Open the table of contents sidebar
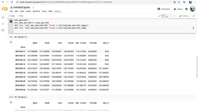Screen dimensions: 198x111 click(x=3, y=18)
